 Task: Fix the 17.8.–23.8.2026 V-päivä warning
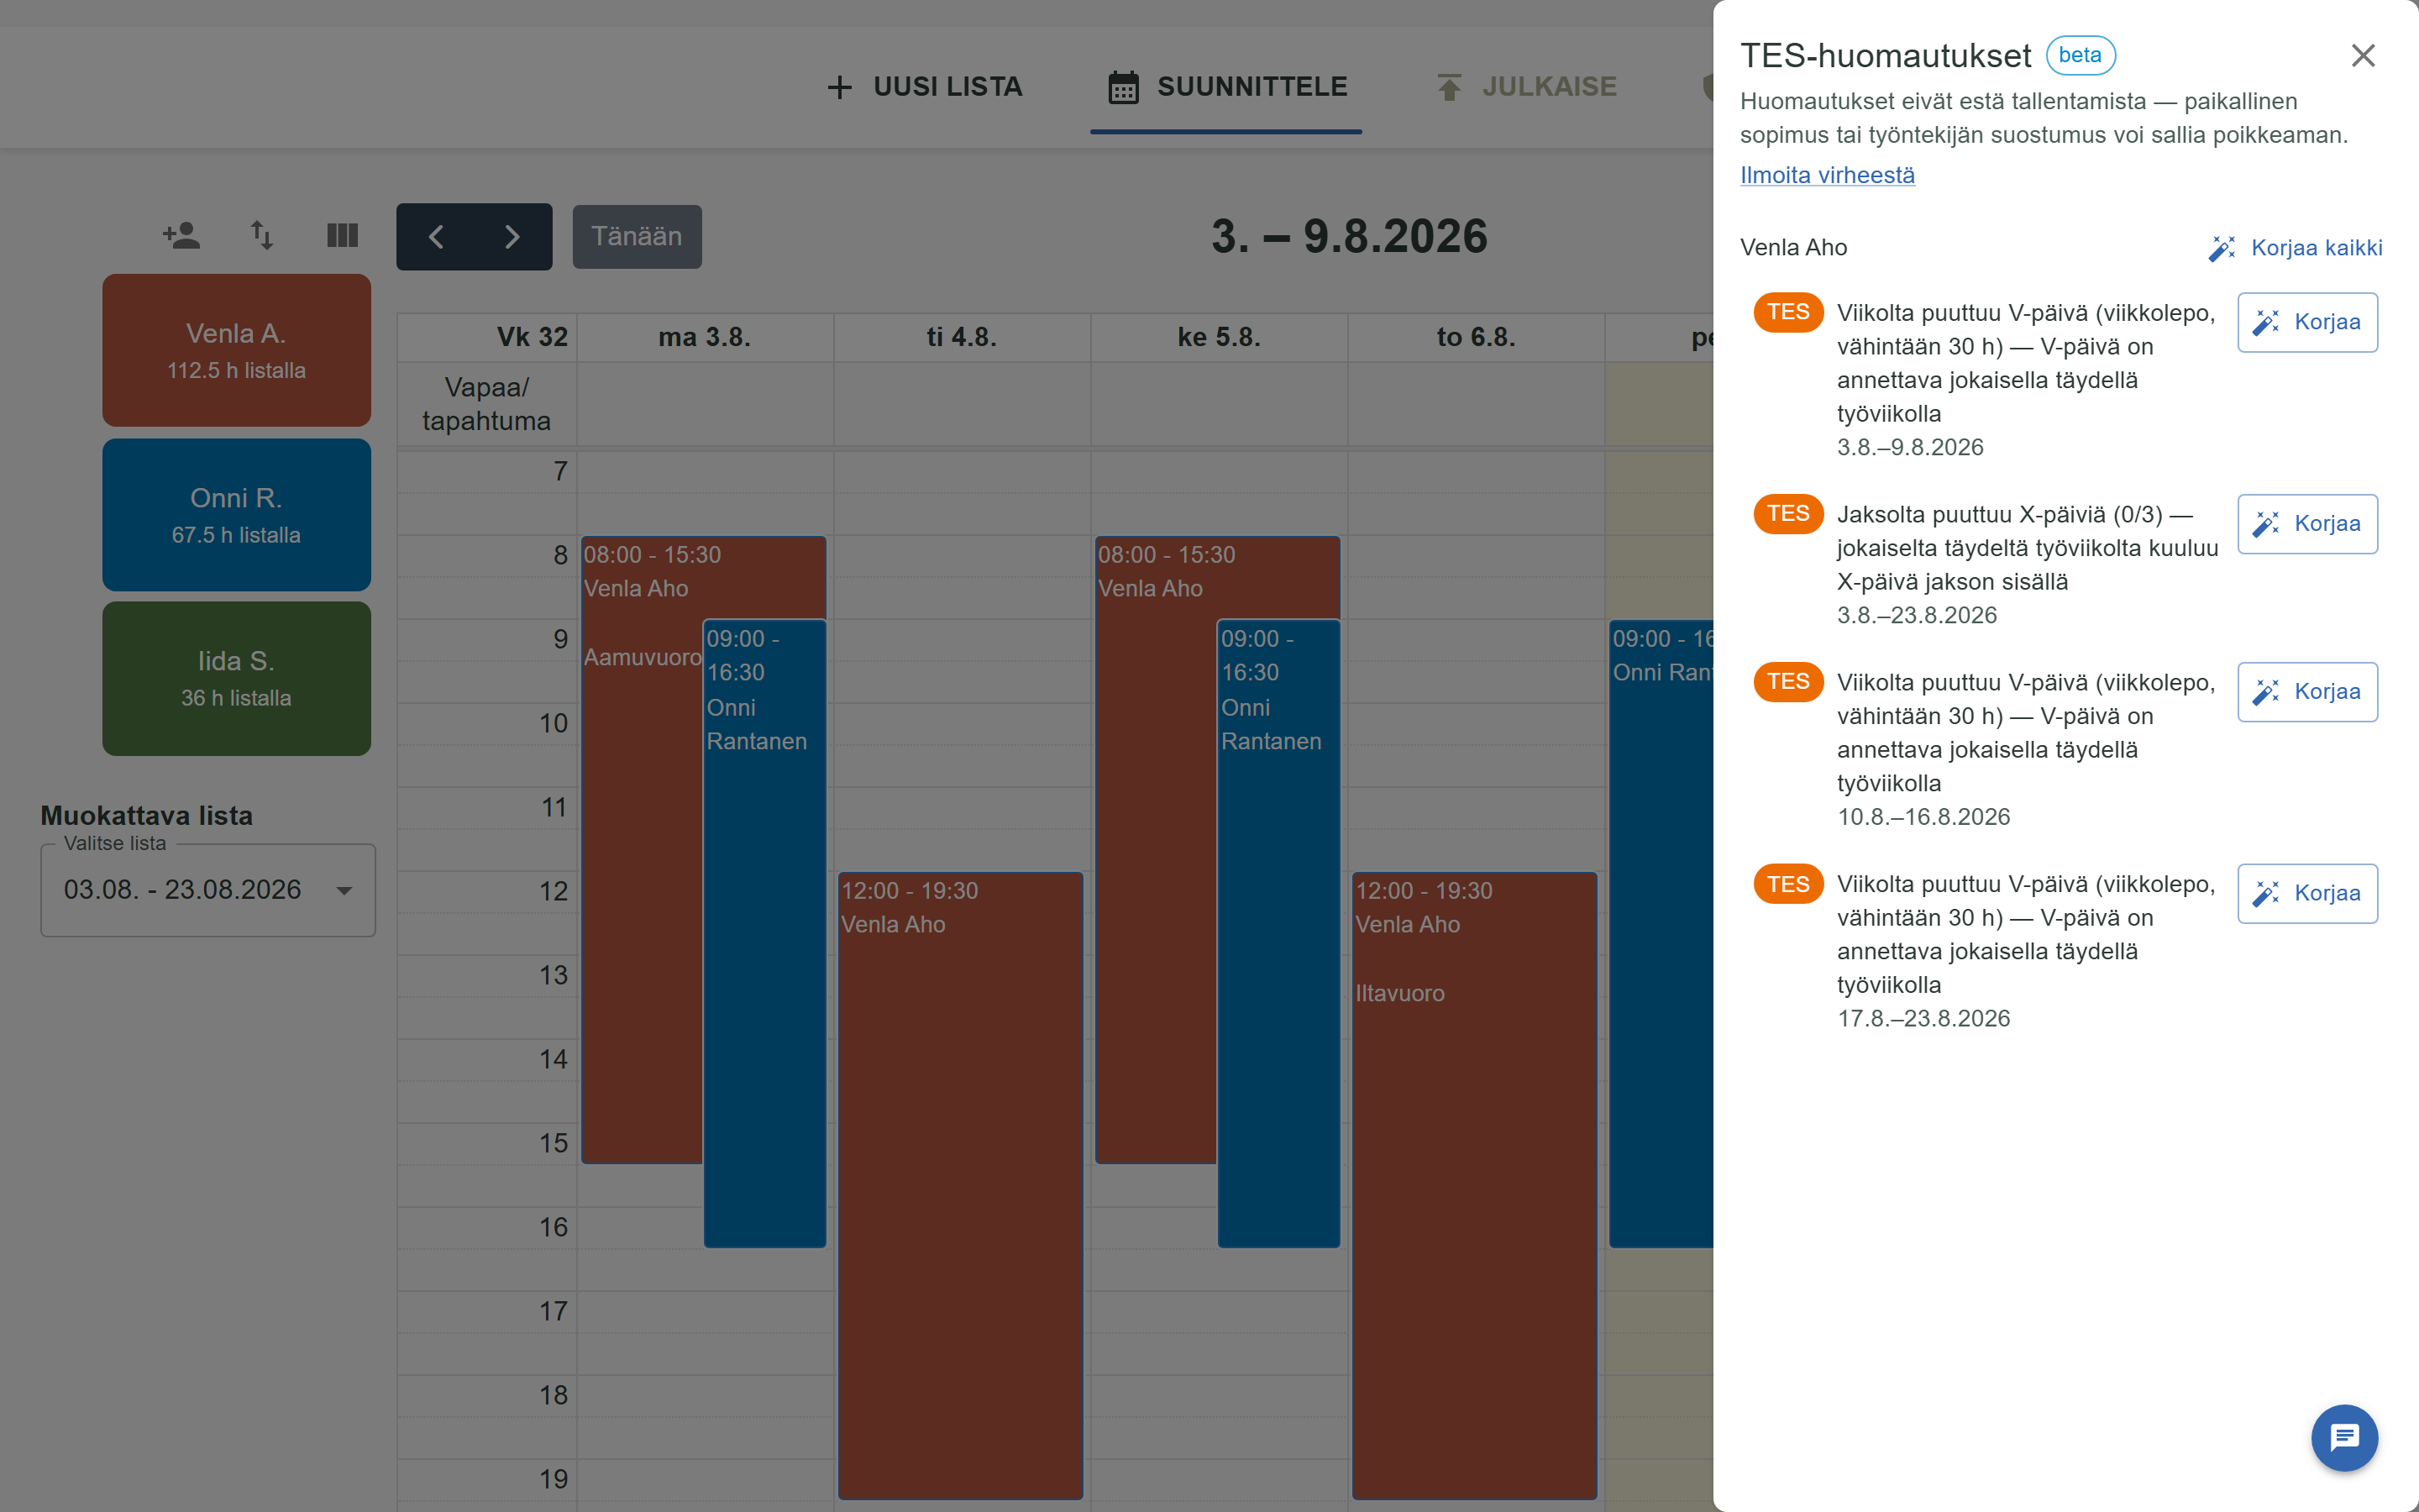[x=2307, y=893]
